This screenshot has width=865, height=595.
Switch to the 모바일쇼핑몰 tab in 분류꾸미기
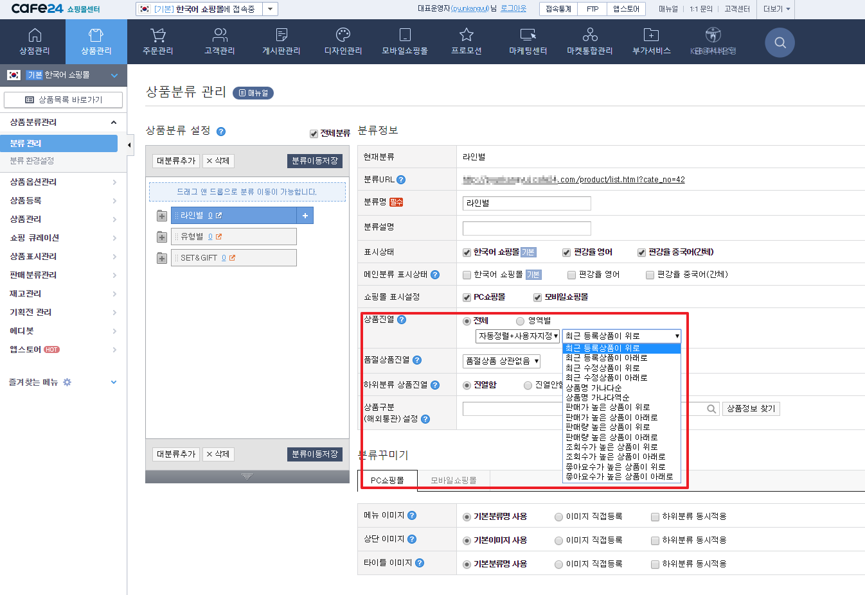click(454, 481)
